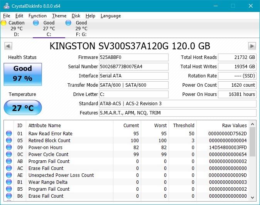Screen dimensions: 260x205
Task: Click the status orb for Wear Range Delta
Action: (x=9, y=182)
